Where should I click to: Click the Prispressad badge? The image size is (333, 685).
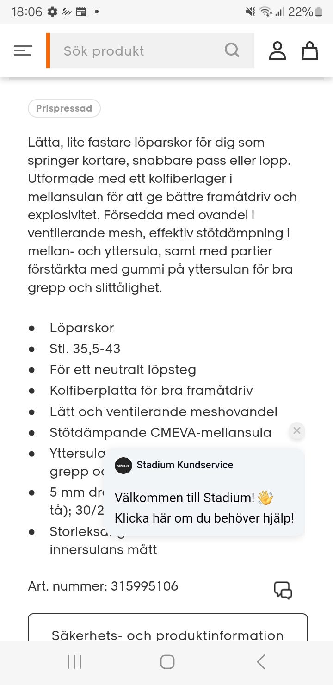(64, 108)
